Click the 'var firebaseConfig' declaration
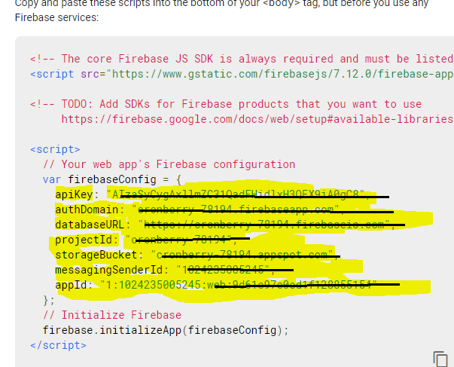This screenshot has height=367, width=454. (x=113, y=179)
